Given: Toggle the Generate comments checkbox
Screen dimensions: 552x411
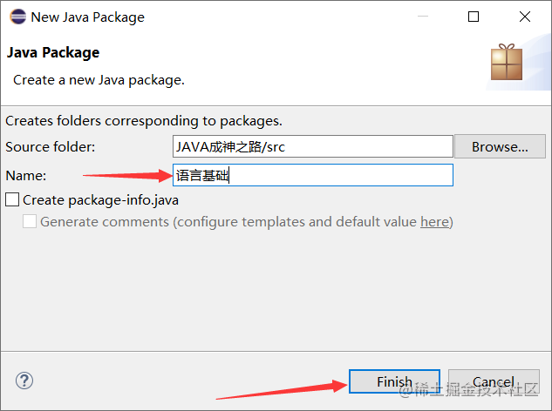Looking at the screenshot, I should coord(30,221).
